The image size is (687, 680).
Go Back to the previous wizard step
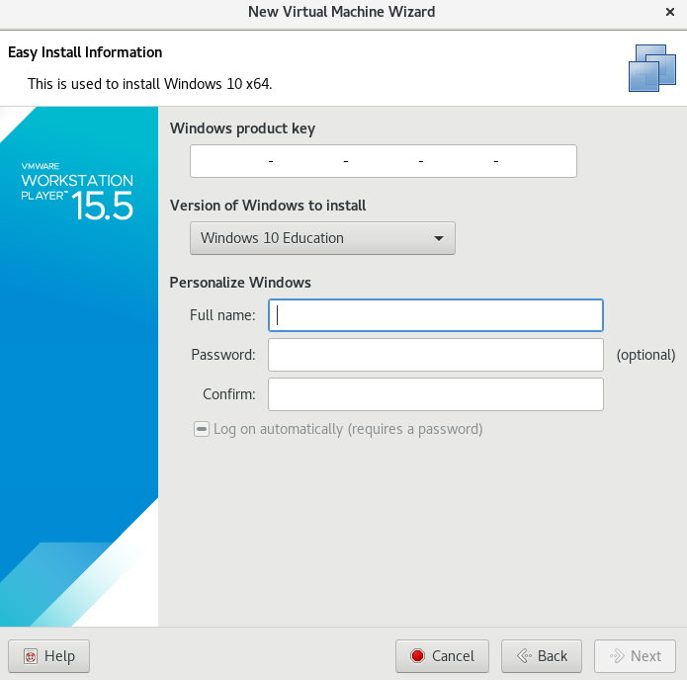tap(542, 656)
